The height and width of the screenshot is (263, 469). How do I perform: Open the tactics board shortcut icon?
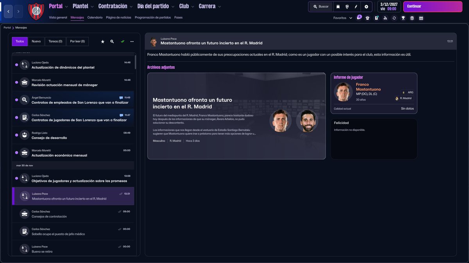(x=376, y=18)
